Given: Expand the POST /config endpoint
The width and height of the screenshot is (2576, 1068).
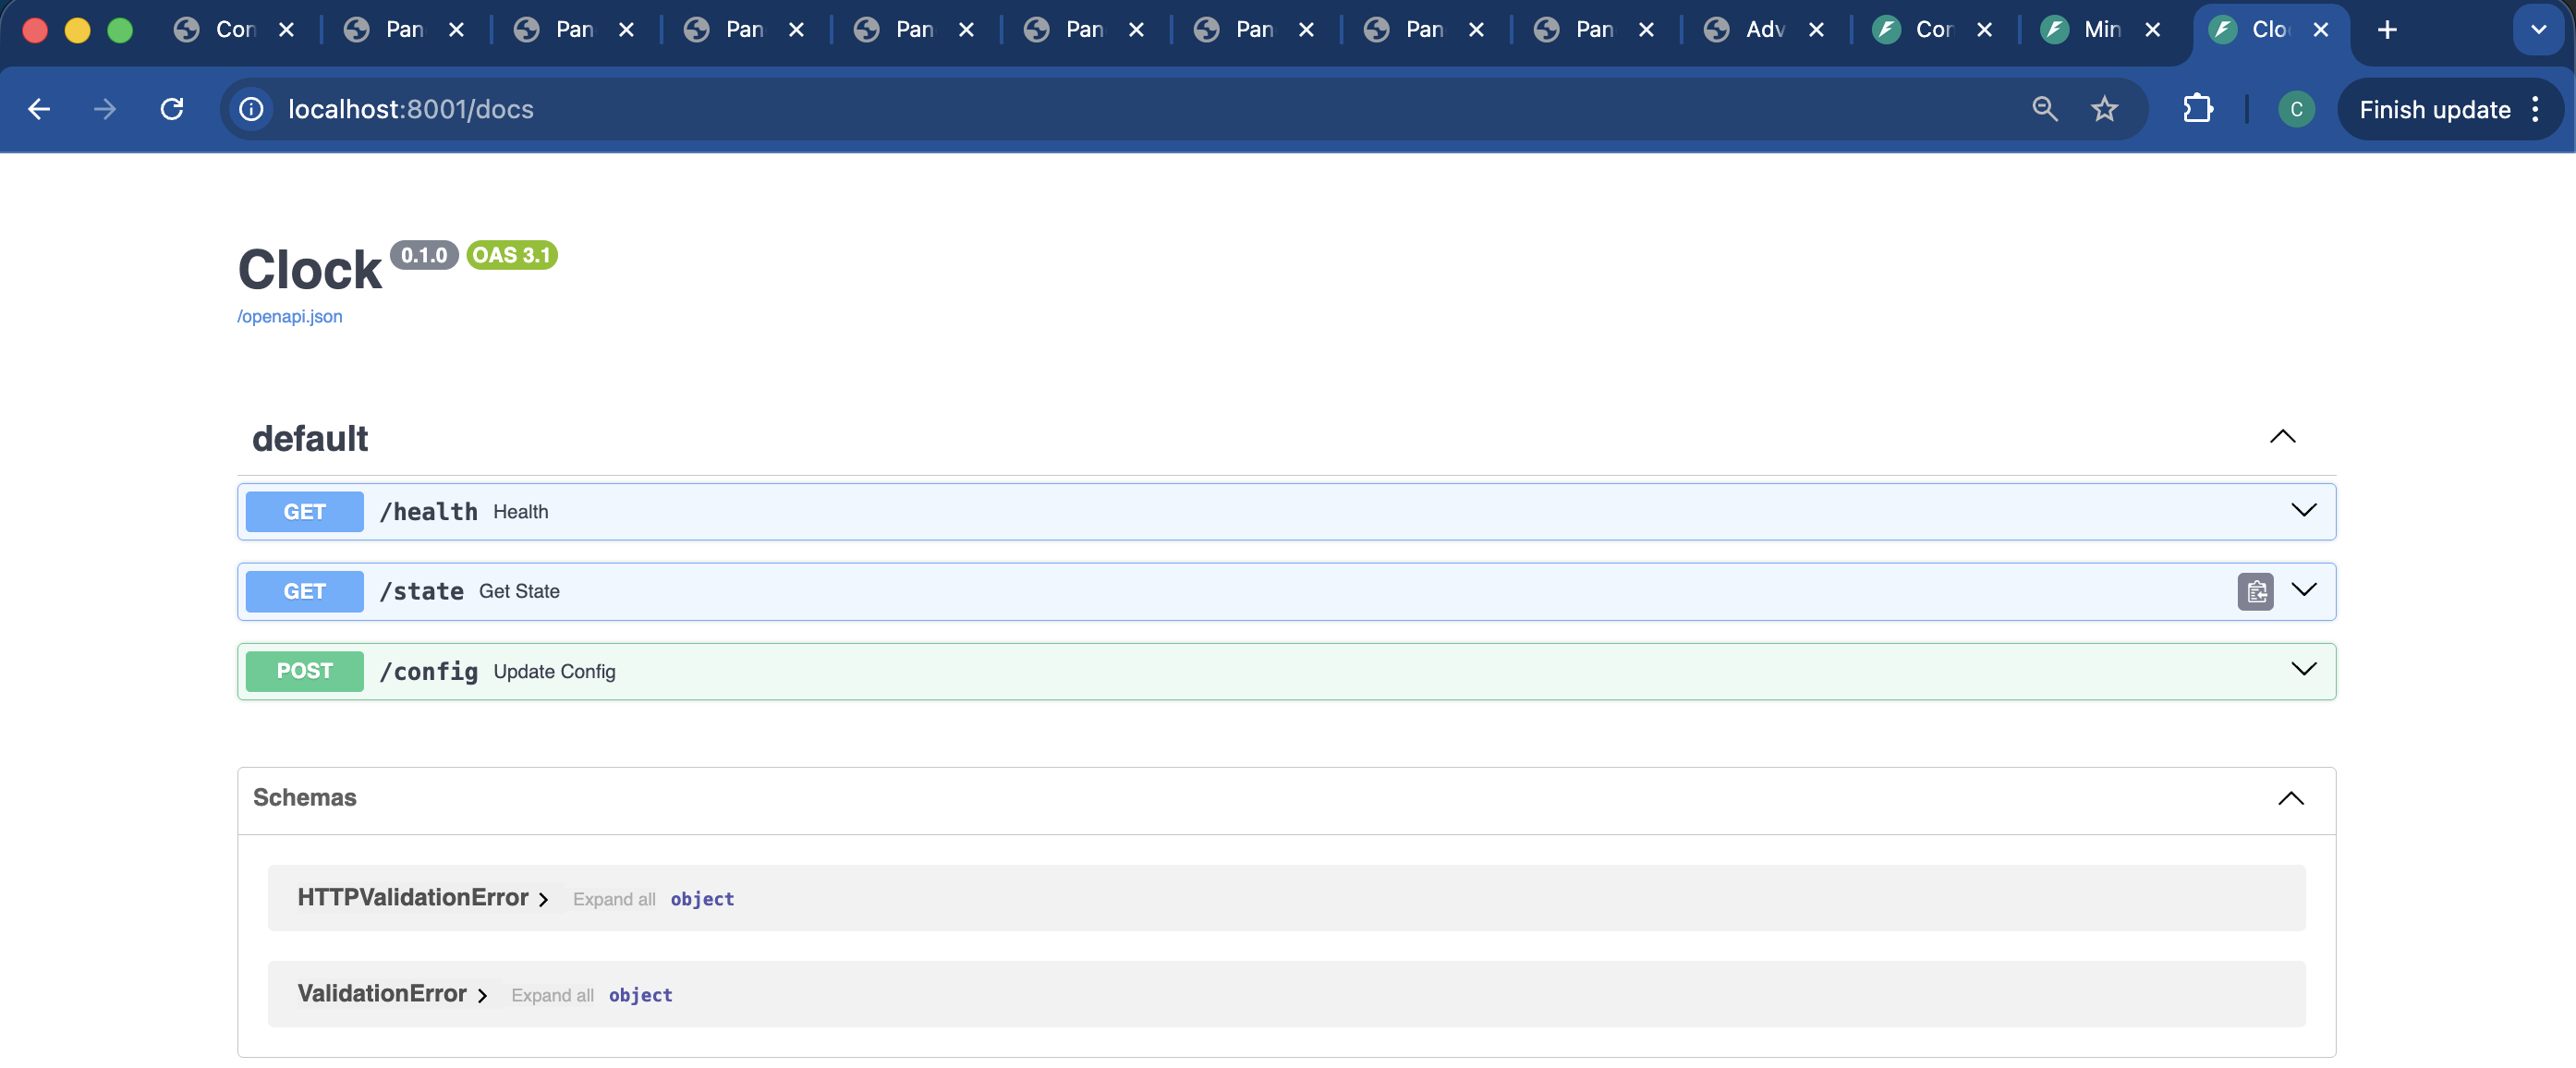Looking at the screenshot, I should (x=1286, y=671).
